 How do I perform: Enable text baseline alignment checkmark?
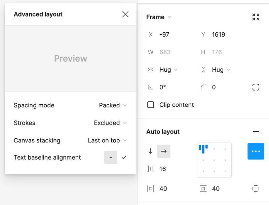pos(124,157)
